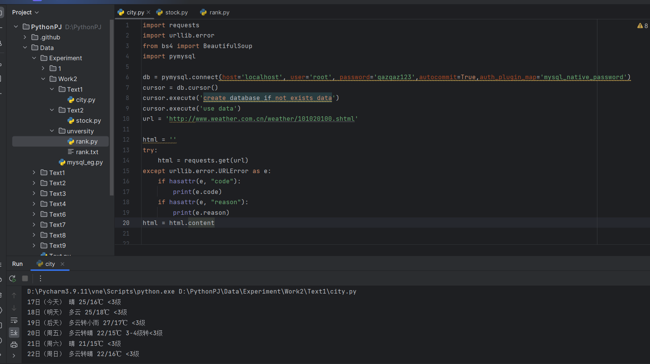650x364 pixels.
Task: Click console output line starting with 22日
Action: 83,354
